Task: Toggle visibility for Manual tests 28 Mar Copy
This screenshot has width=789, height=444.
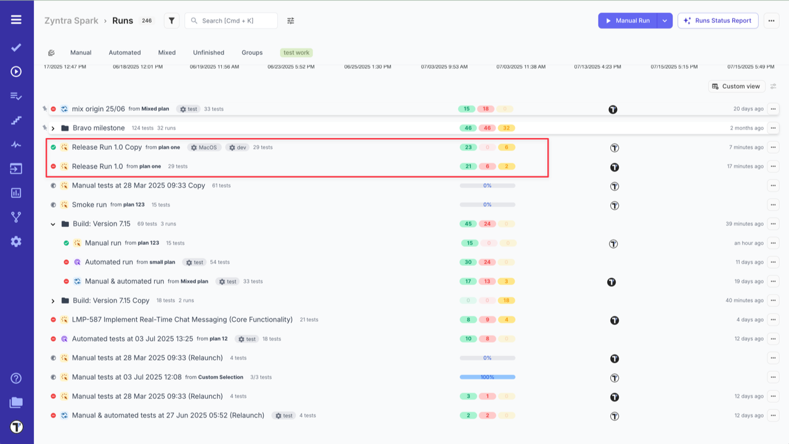Action: [x=53, y=185]
